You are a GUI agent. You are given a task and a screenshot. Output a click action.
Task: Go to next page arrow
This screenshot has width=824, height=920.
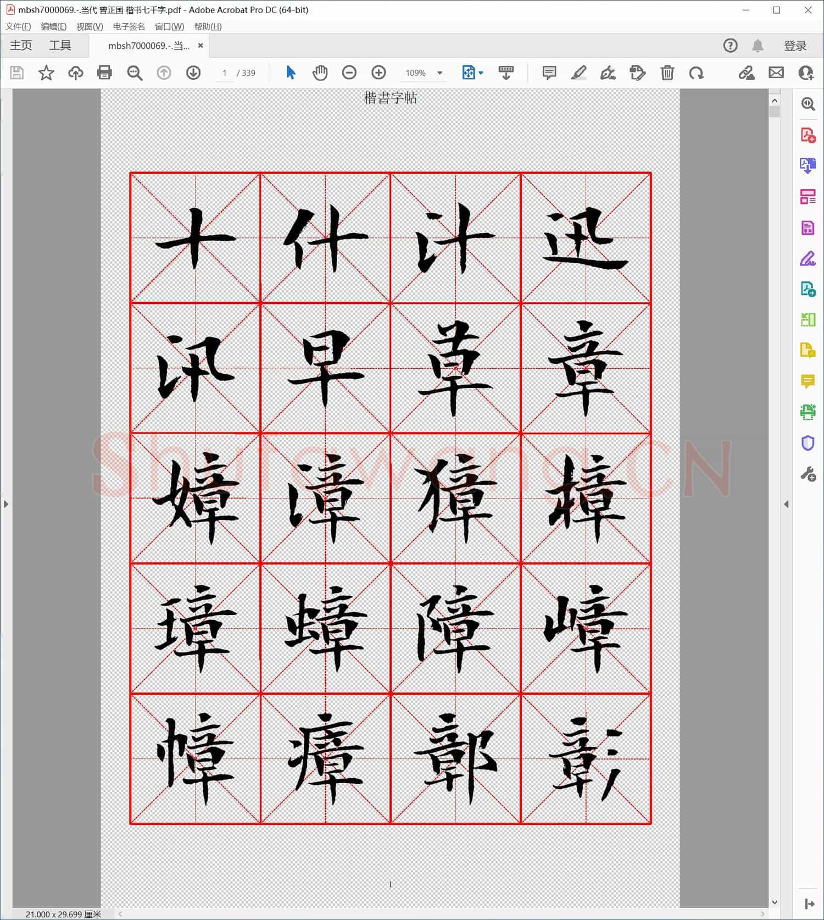[193, 73]
